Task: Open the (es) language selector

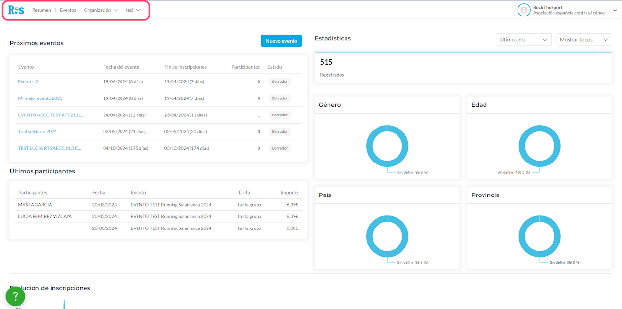Action: point(133,10)
